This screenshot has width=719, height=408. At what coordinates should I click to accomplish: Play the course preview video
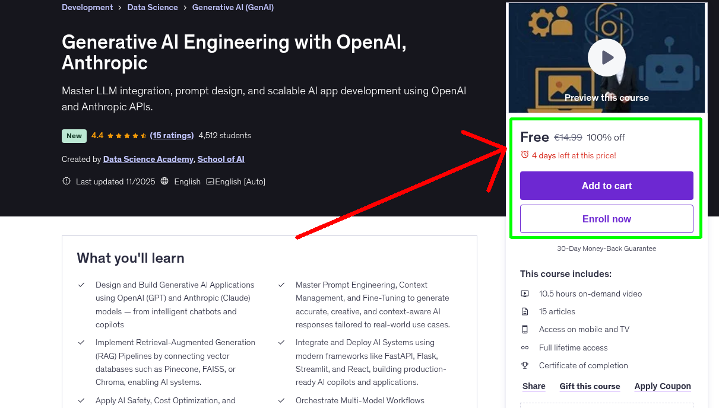click(x=606, y=57)
